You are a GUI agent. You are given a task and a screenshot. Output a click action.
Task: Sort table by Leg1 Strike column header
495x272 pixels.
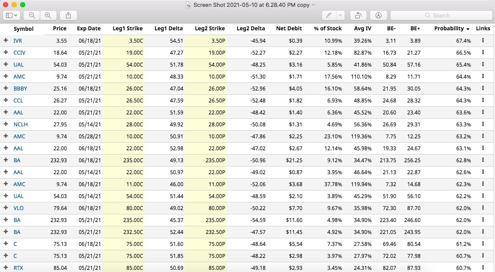pos(128,28)
